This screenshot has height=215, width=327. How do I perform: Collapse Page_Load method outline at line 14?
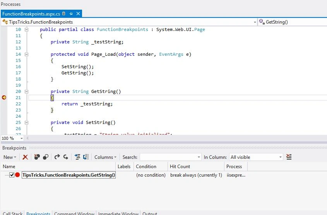click(x=26, y=54)
